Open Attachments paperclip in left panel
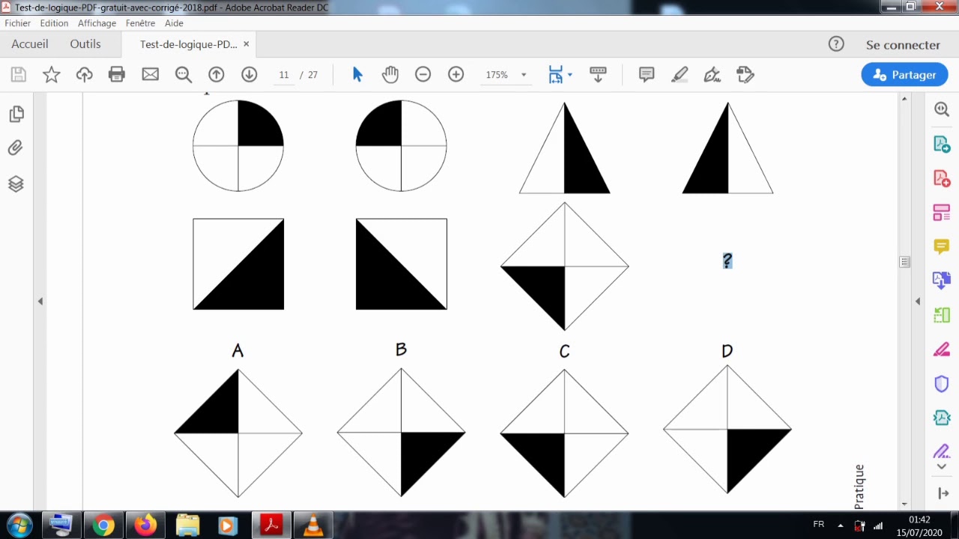Image resolution: width=959 pixels, height=539 pixels. point(16,148)
